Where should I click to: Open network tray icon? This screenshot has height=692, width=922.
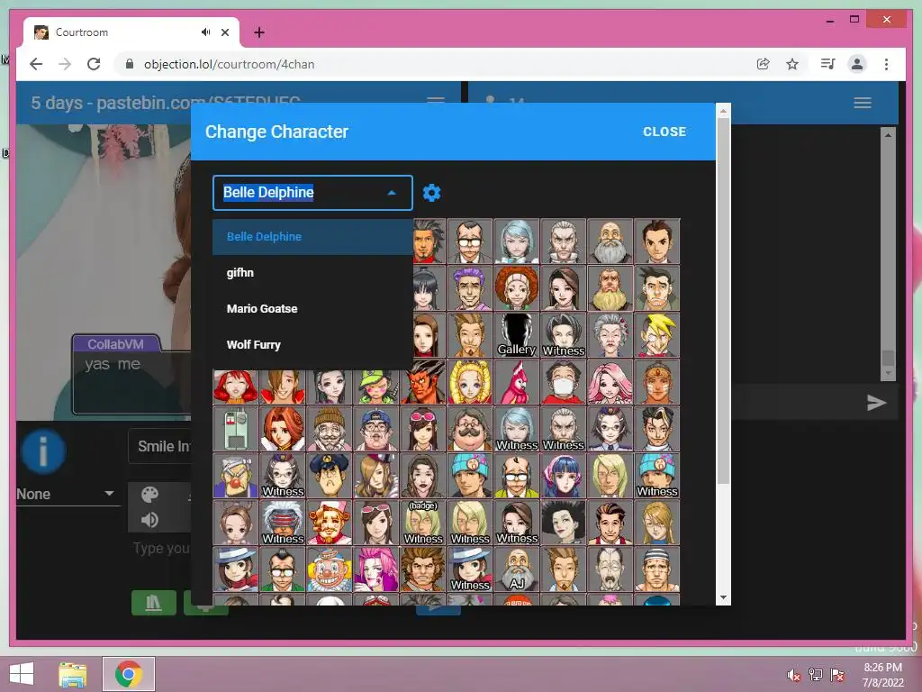pos(815,675)
